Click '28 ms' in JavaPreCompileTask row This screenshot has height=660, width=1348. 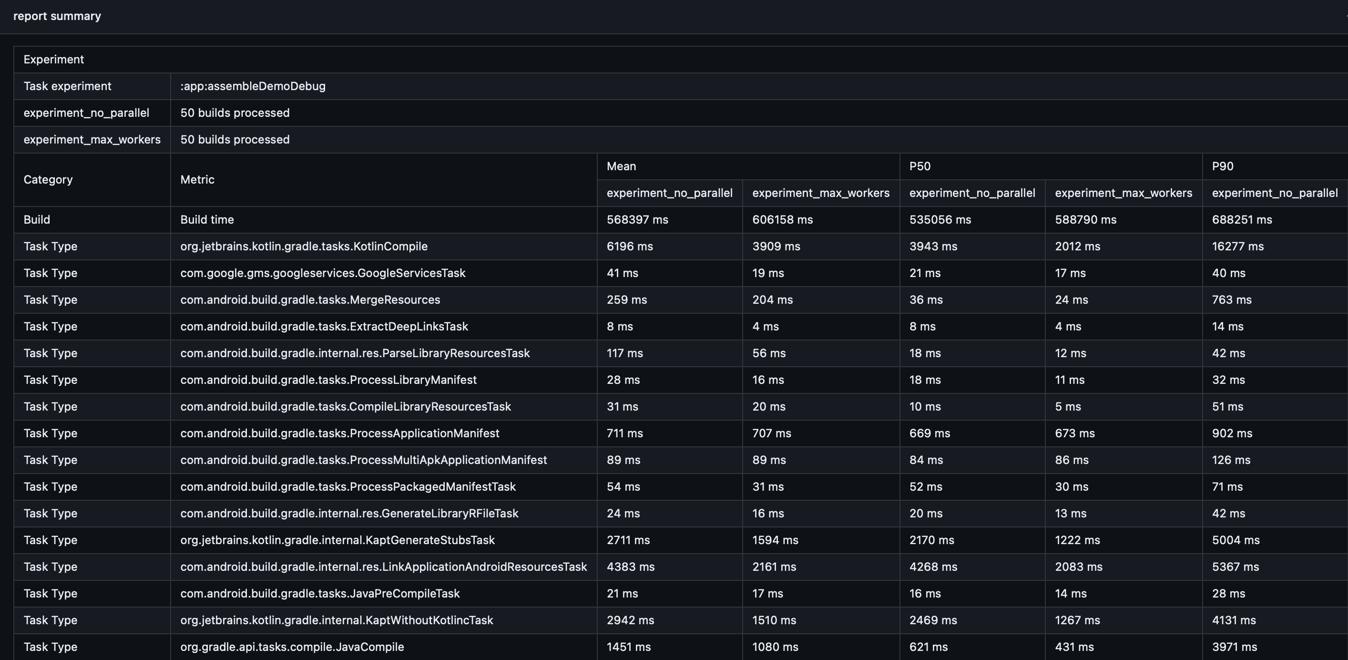click(1229, 594)
